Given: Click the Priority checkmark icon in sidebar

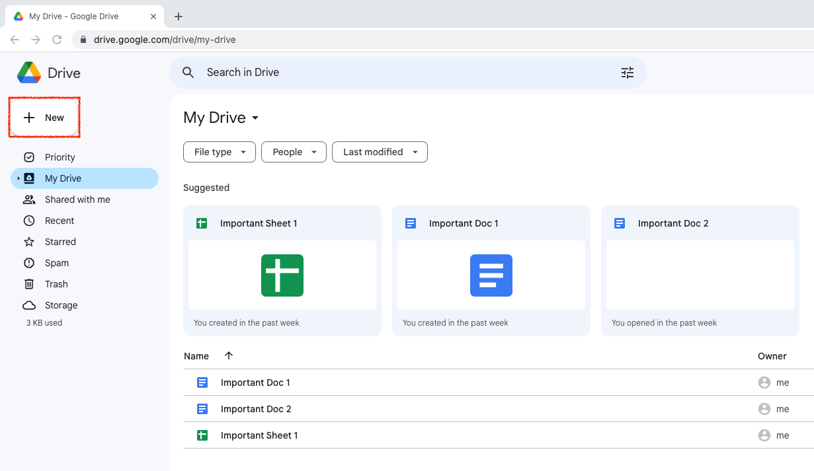Looking at the screenshot, I should click(29, 157).
